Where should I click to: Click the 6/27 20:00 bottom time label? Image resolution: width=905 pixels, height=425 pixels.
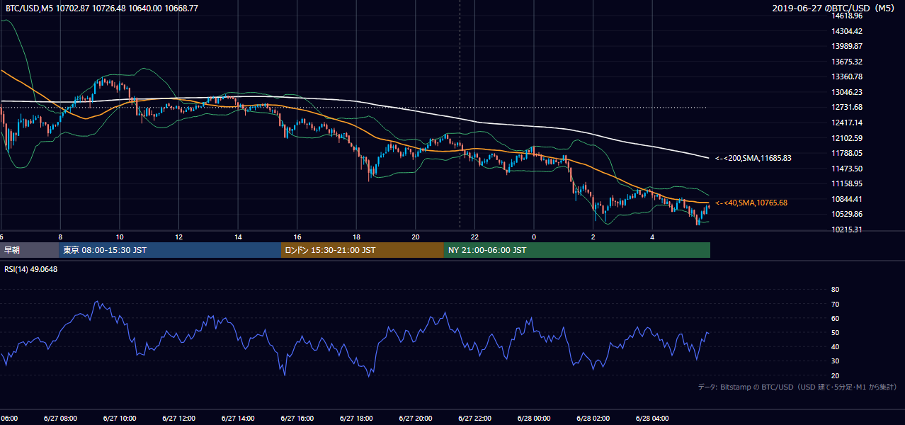(416, 418)
